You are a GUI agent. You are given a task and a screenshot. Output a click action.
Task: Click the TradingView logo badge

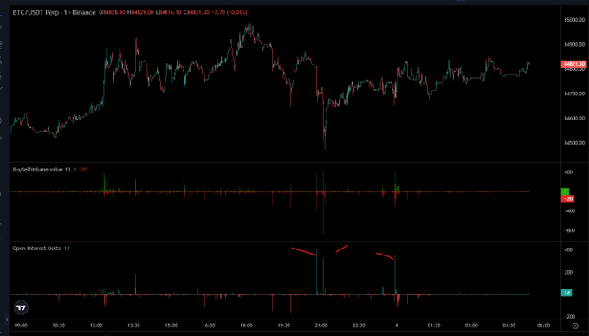(x=22, y=307)
